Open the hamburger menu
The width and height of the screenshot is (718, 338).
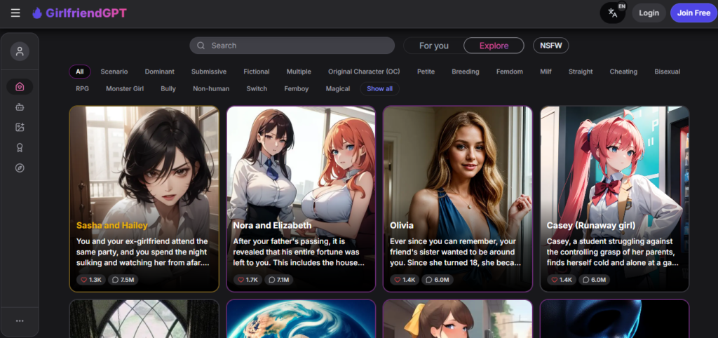tap(15, 13)
